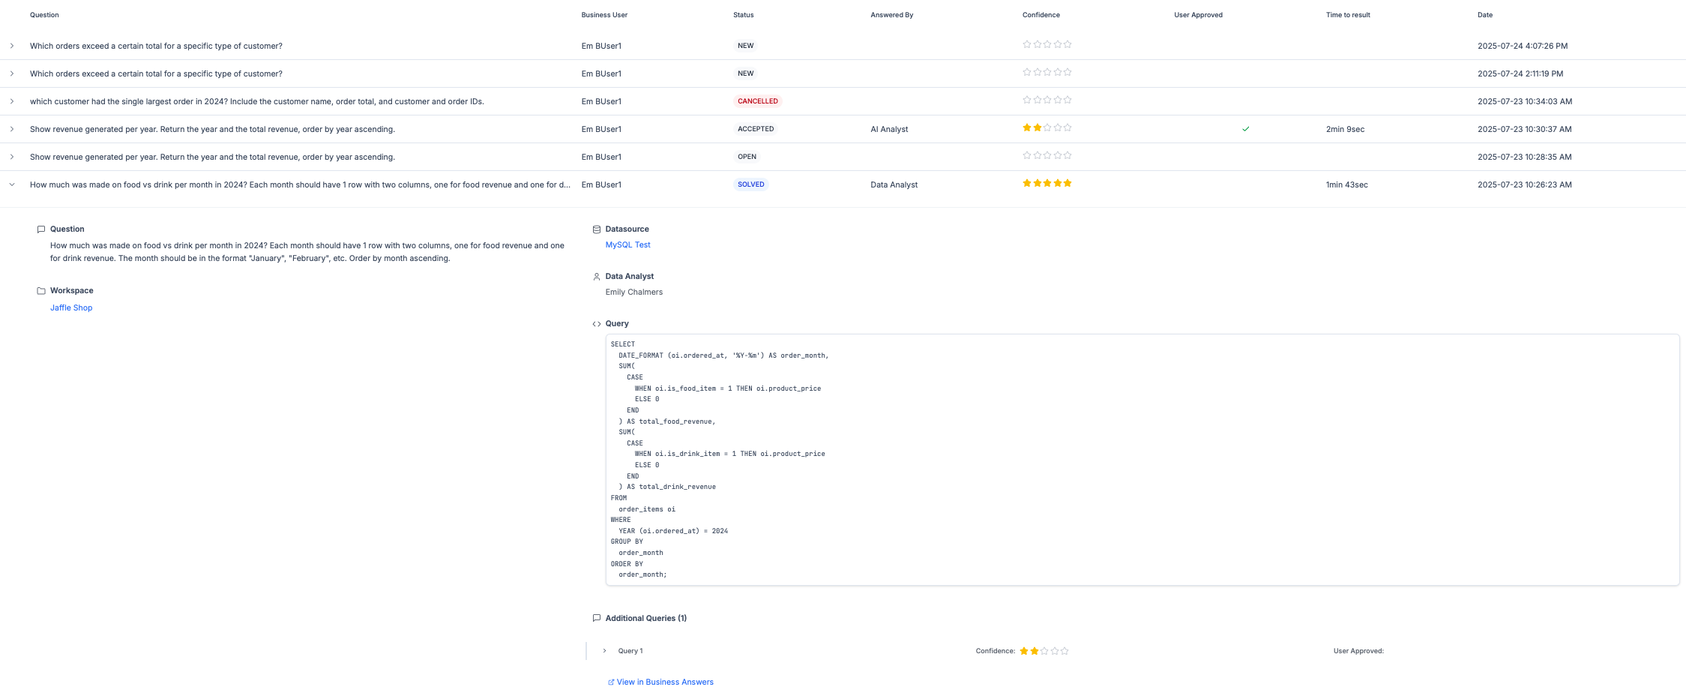Click the date 2025-07-23 10:34:03 AM
Screen dimensions: 1686x690
(1525, 102)
